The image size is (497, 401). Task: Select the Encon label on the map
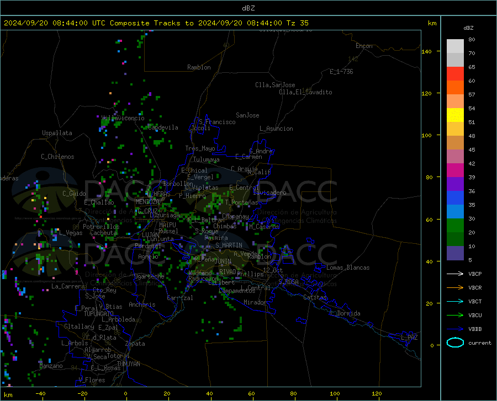364,46
